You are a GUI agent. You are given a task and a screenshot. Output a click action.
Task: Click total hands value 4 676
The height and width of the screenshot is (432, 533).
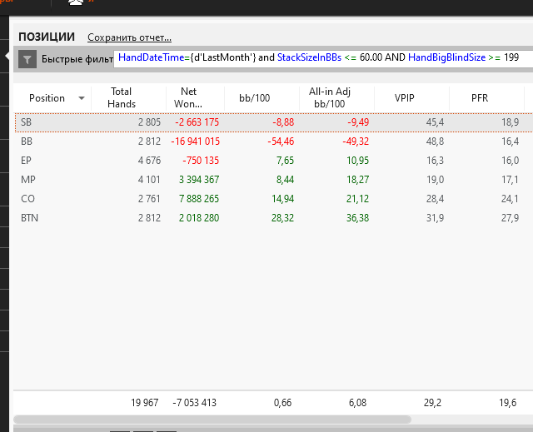(x=149, y=161)
